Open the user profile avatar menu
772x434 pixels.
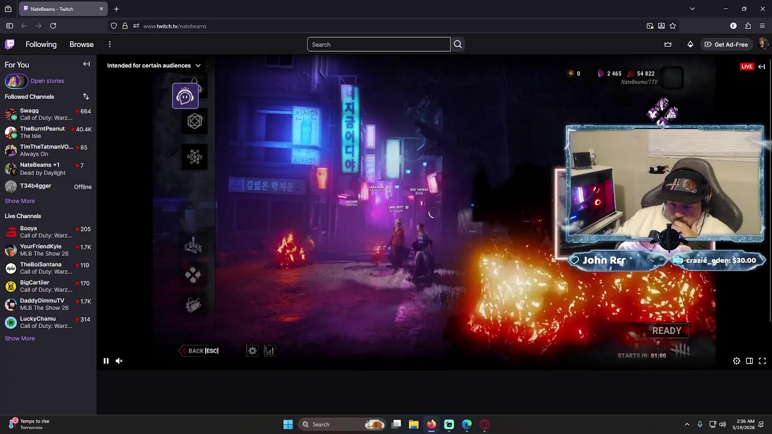pos(762,44)
